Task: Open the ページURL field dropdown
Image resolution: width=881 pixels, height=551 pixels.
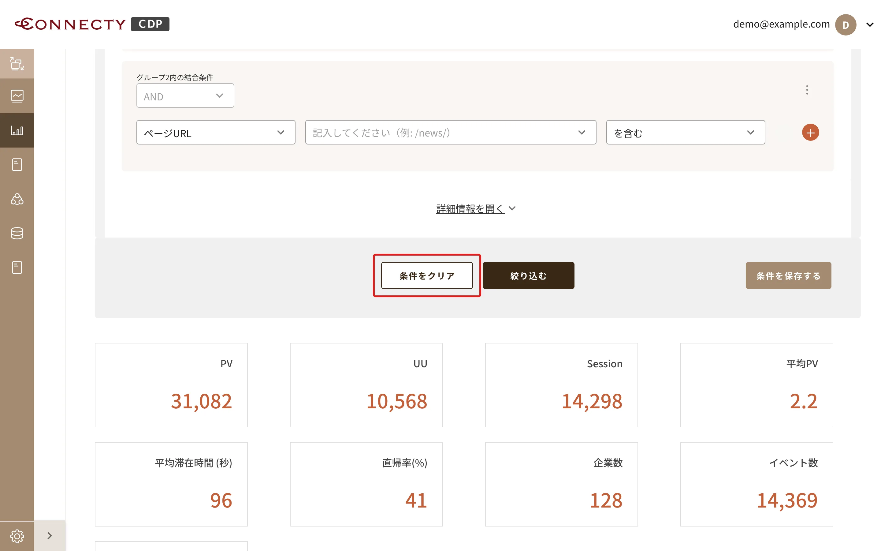Action: pos(216,132)
